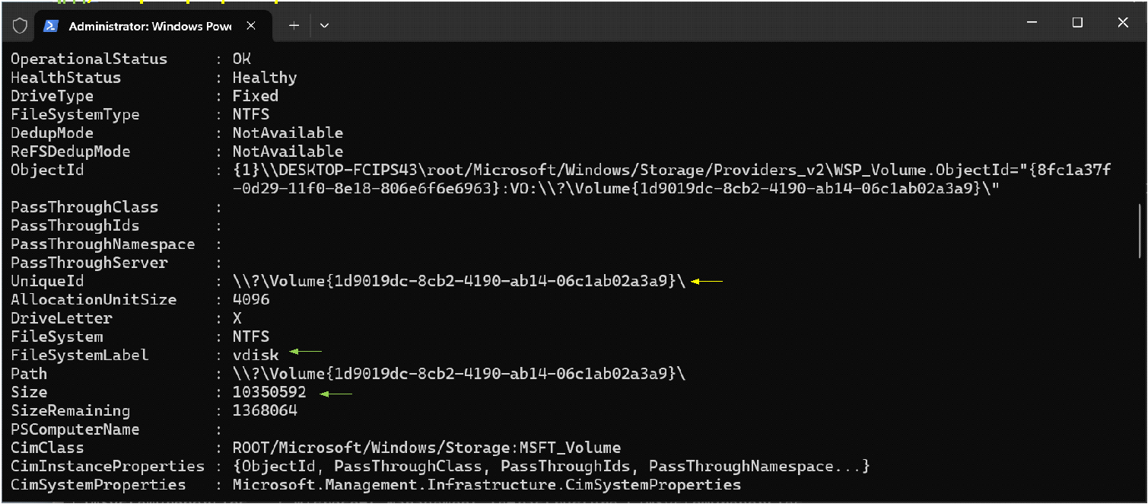Click the Size value 10350592
This screenshot has width=1148, height=504.
[x=269, y=393]
